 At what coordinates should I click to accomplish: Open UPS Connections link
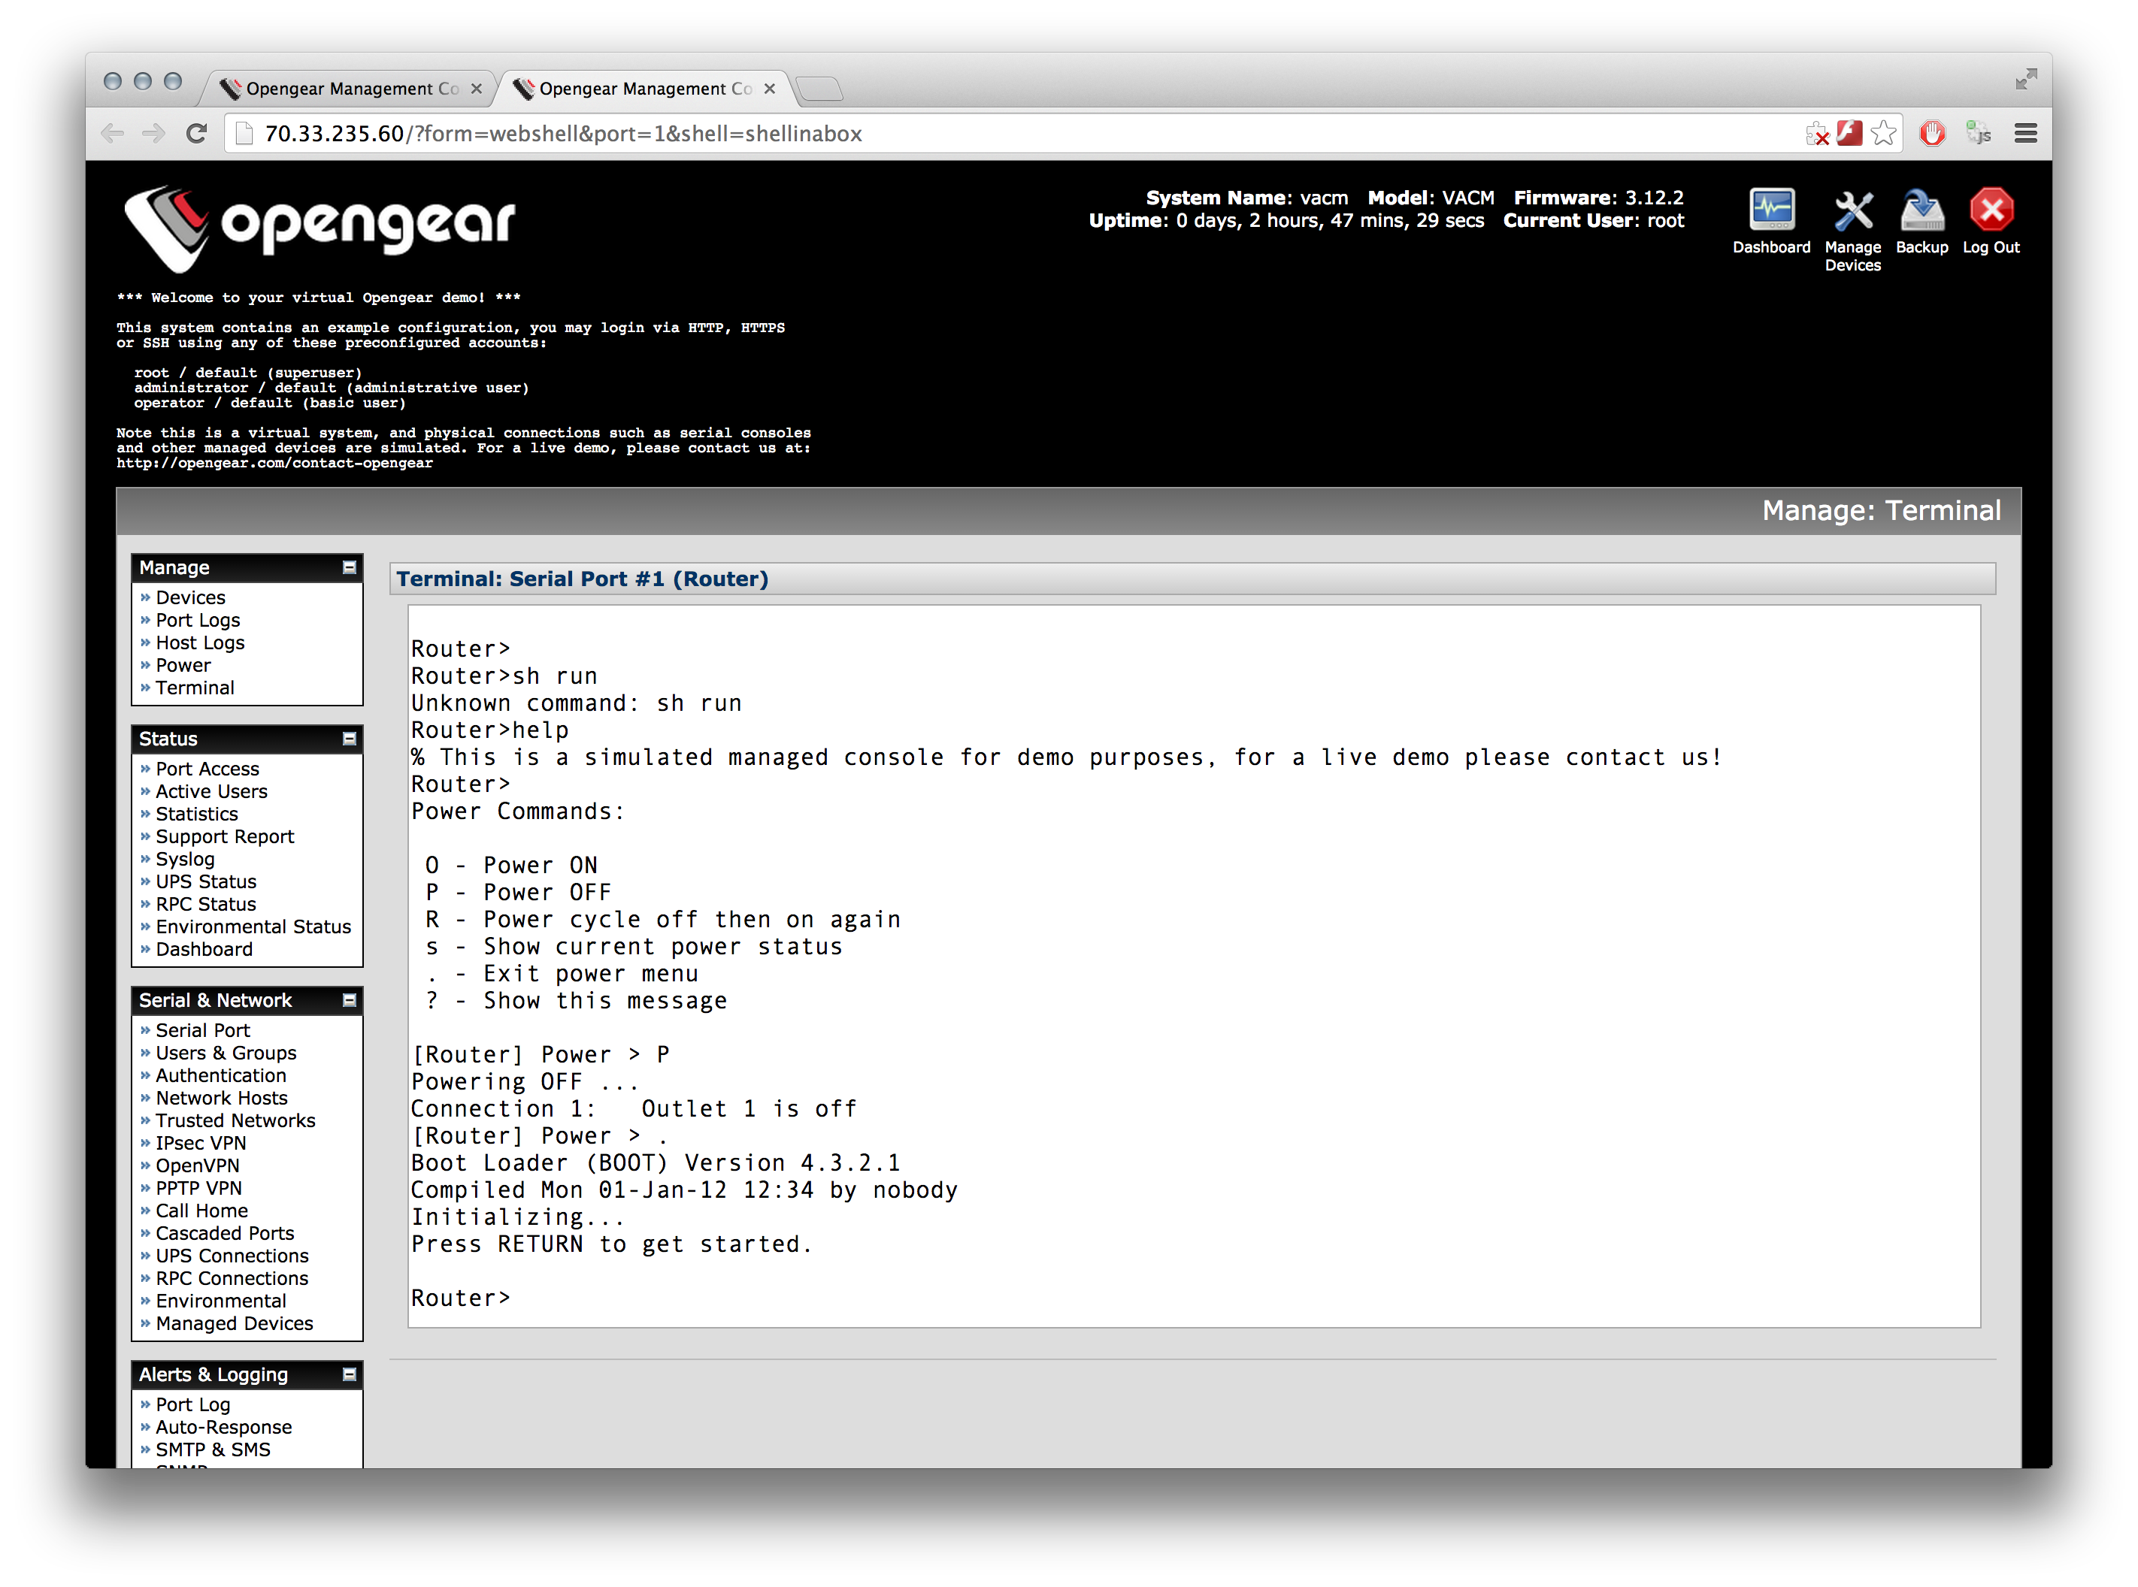coord(232,1256)
